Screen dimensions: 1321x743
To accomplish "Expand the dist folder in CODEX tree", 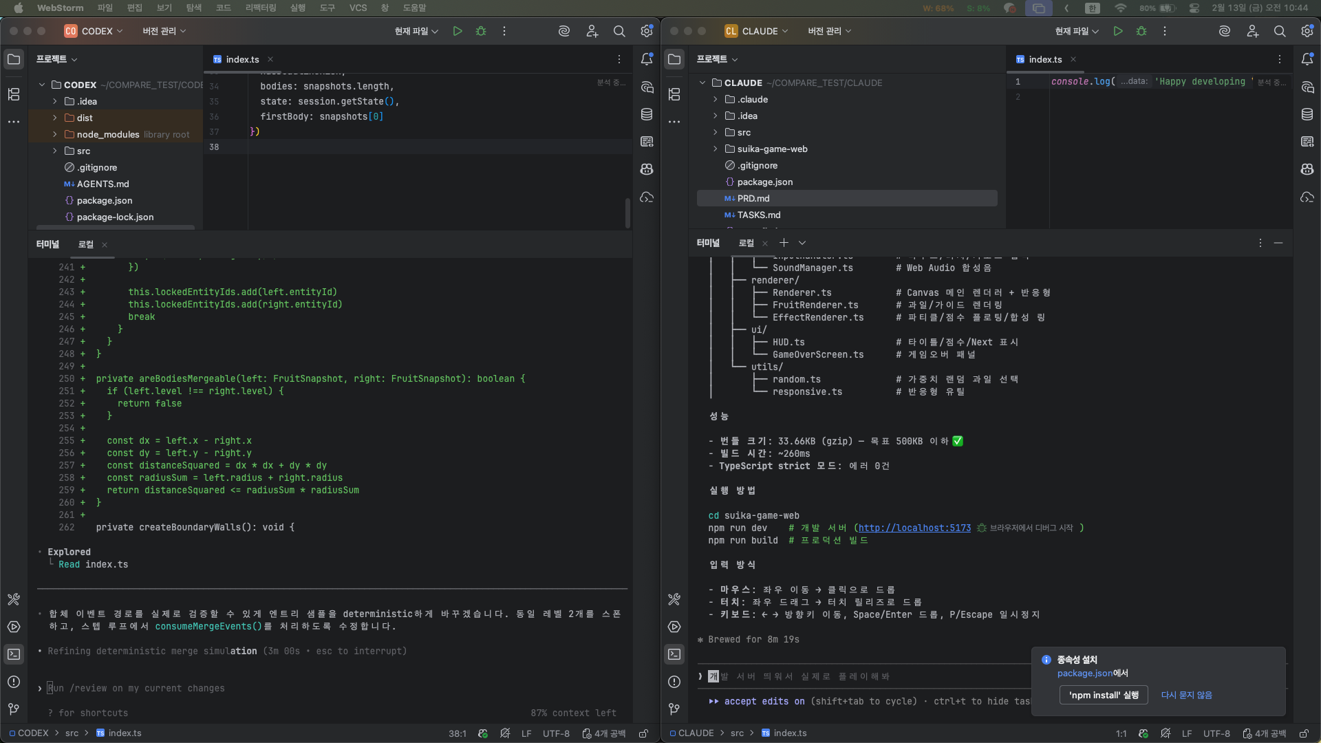I will pos(55,118).
